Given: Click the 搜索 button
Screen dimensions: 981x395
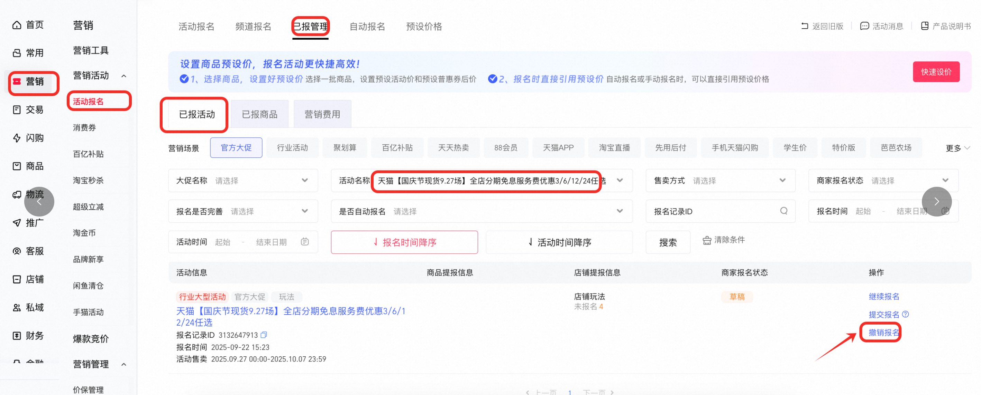Looking at the screenshot, I should click(668, 242).
